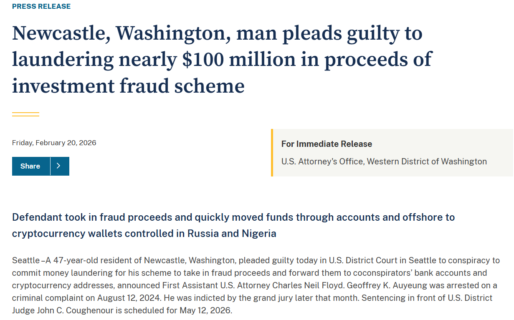514x320 pixels.
Task: Click the yellow vertical bar of release box
Action: [x=272, y=153]
